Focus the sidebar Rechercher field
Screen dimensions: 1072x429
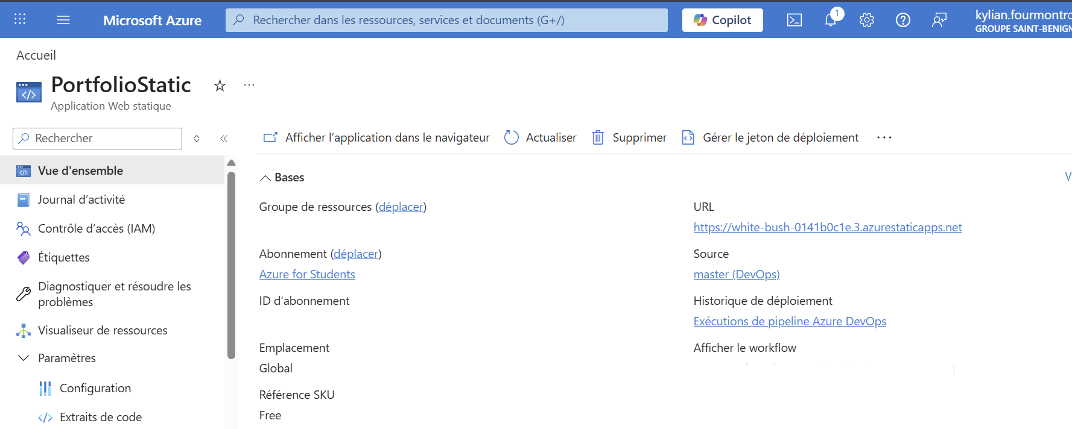(97, 138)
